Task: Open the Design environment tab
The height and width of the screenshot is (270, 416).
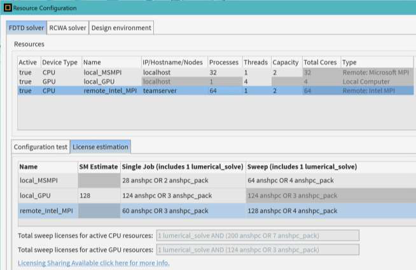Action: point(121,28)
